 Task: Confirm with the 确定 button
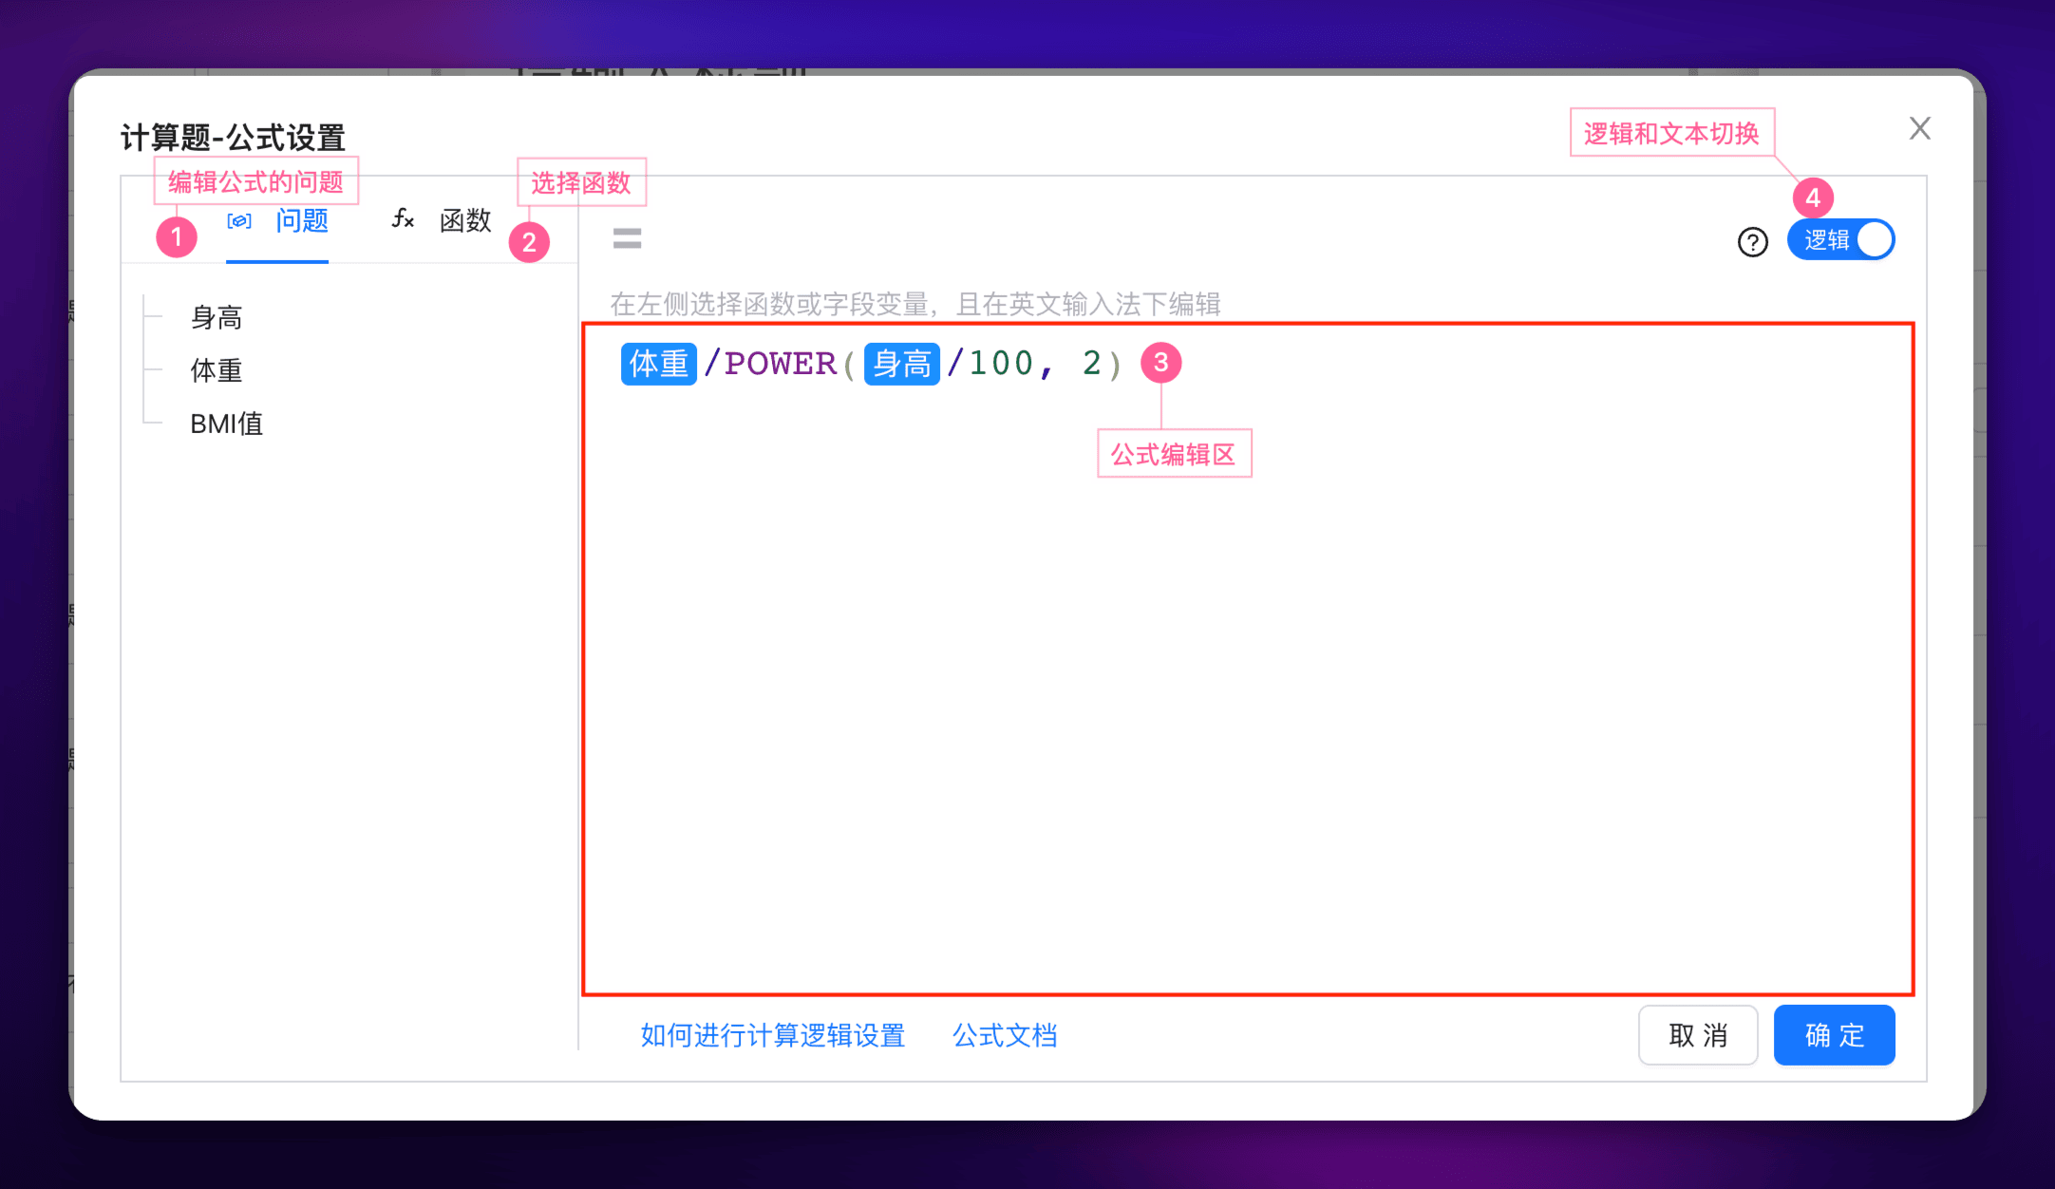point(1834,1035)
